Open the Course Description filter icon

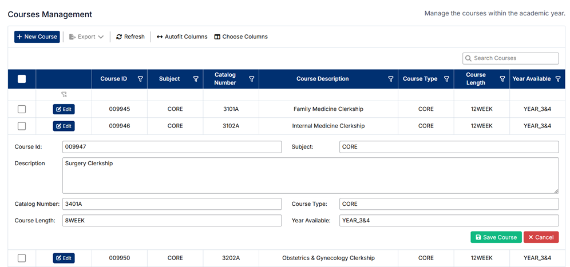point(391,79)
